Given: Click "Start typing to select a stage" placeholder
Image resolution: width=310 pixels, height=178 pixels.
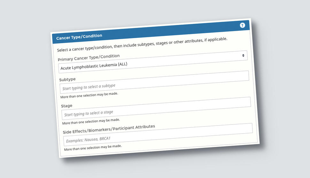Looking at the screenshot, I should click(x=89, y=113).
